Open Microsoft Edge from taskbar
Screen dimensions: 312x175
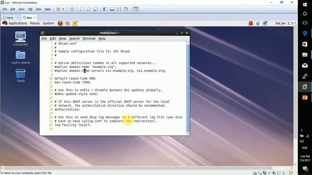[305, 33]
